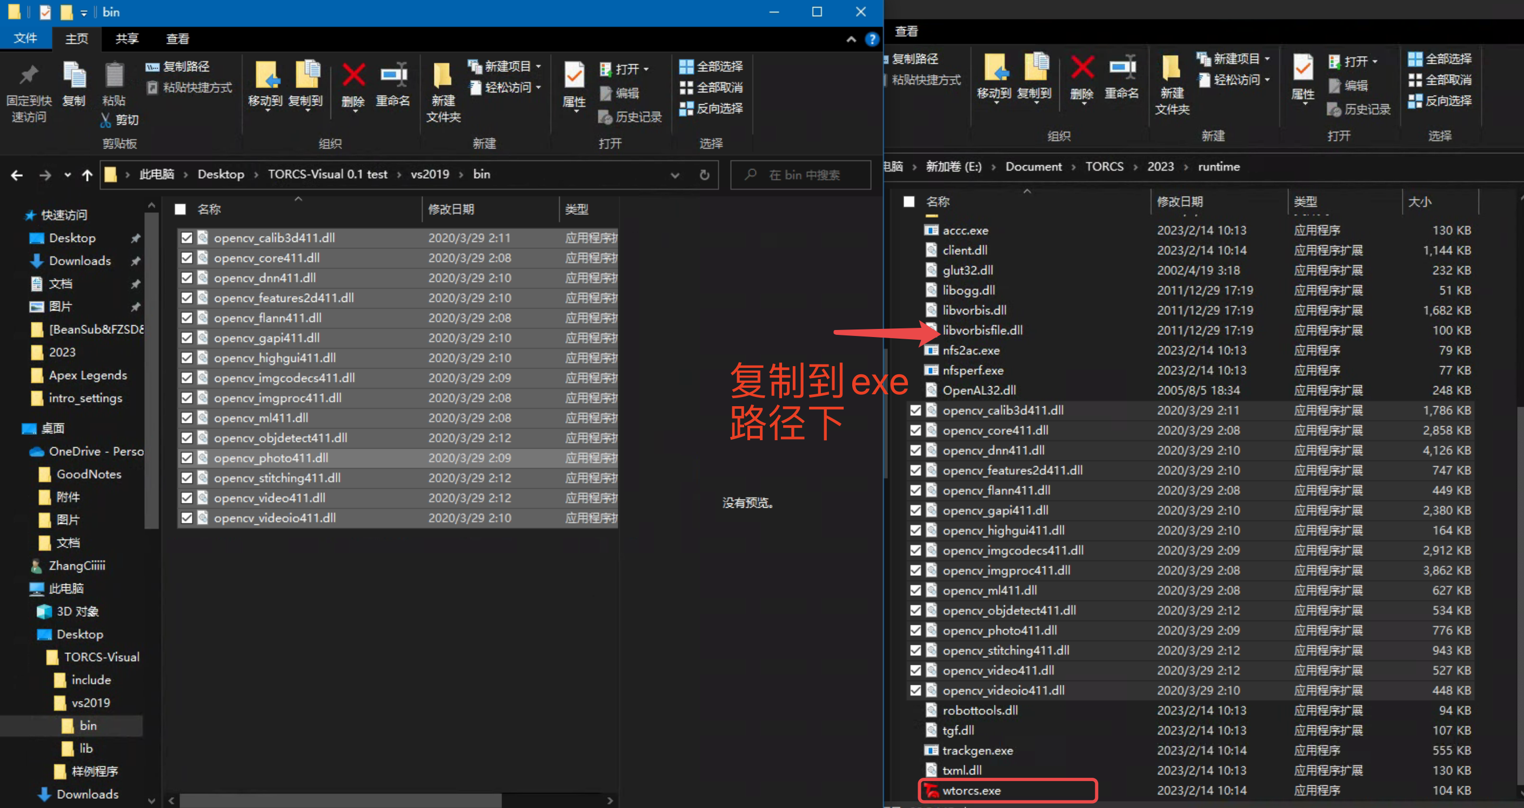Sort by Date modified (修改日期) in runtime window

pos(1180,201)
